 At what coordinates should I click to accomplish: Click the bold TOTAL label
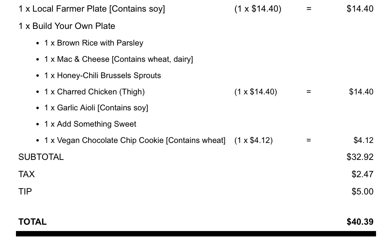coord(33,222)
